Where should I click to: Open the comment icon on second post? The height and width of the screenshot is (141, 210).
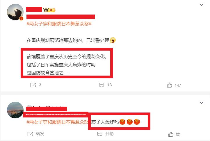100,134
